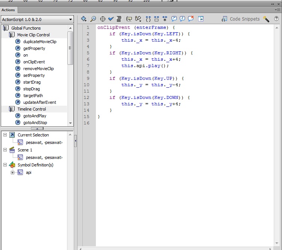
Task: Click the script editor scroll up arrow
Action: 277,28
